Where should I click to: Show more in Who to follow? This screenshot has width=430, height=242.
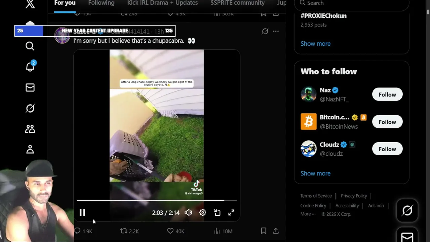[315, 173]
